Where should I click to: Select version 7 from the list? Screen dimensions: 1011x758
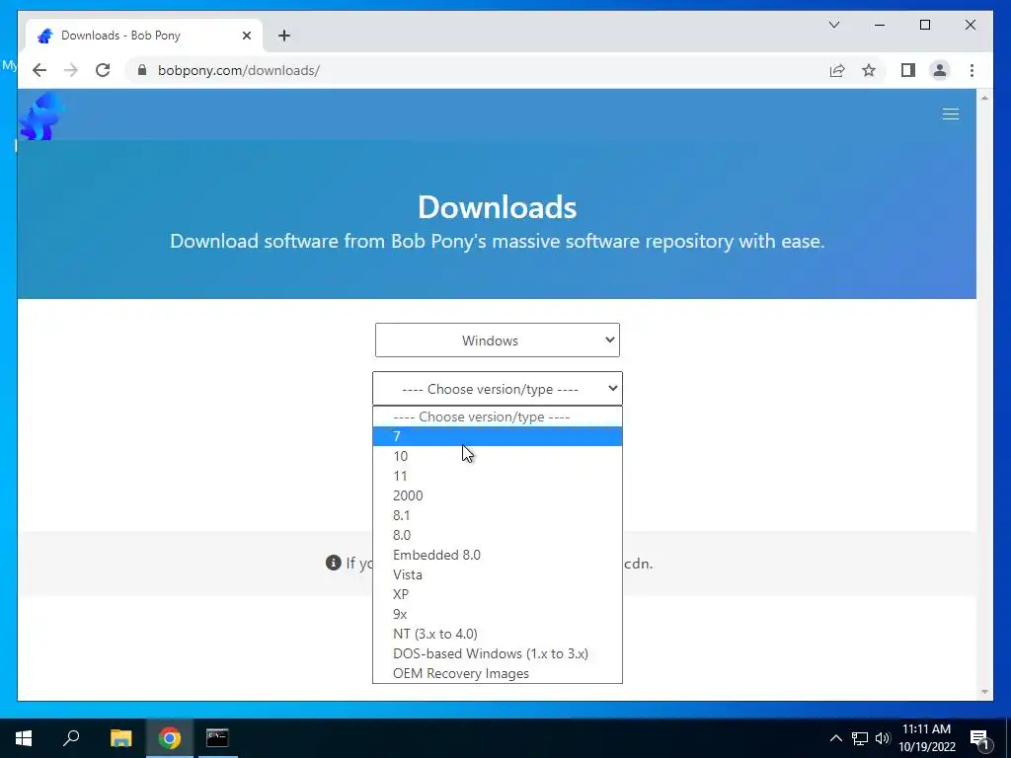pos(498,436)
